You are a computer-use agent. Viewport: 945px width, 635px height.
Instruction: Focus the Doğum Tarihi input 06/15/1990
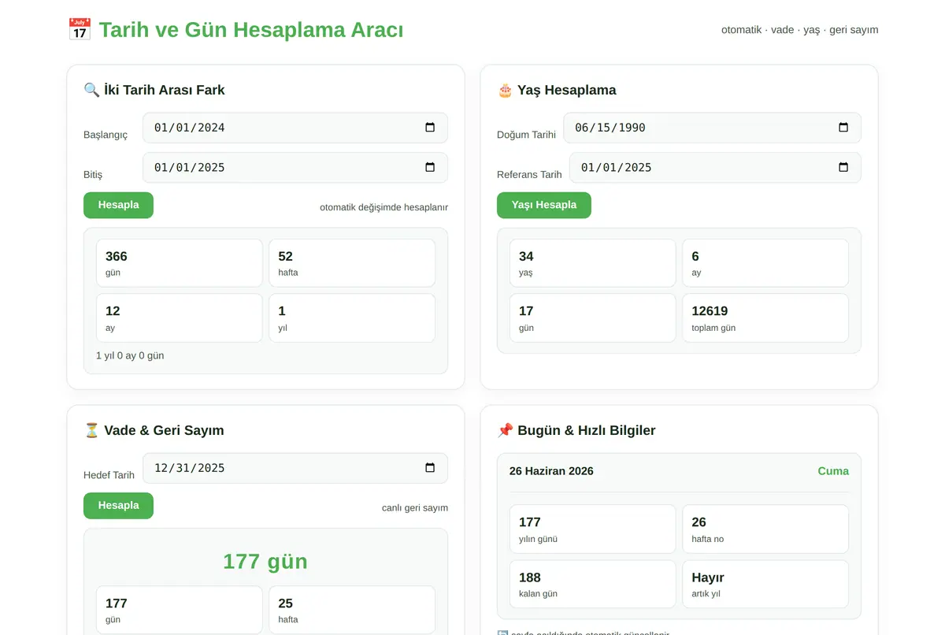pos(712,128)
